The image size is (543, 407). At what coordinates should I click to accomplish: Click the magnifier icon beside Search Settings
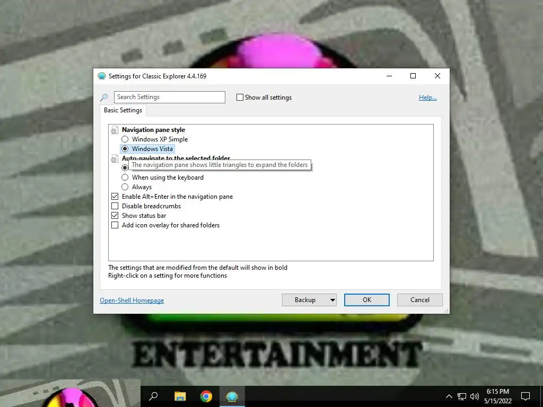tap(104, 98)
